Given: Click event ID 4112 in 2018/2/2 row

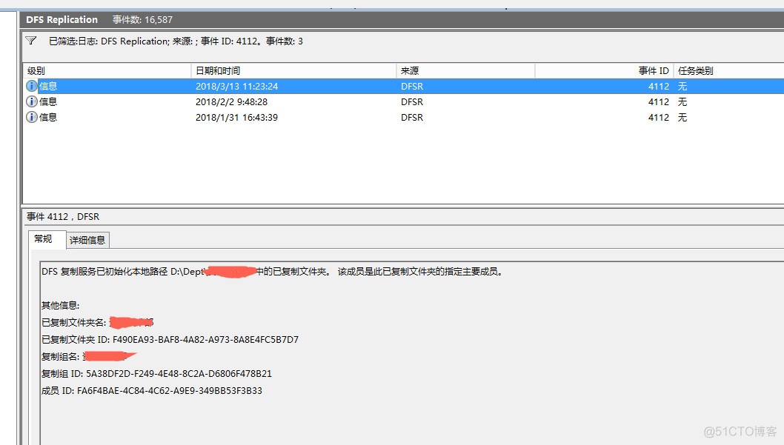Looking at the screenshot, I should click(x=659, y=102).
